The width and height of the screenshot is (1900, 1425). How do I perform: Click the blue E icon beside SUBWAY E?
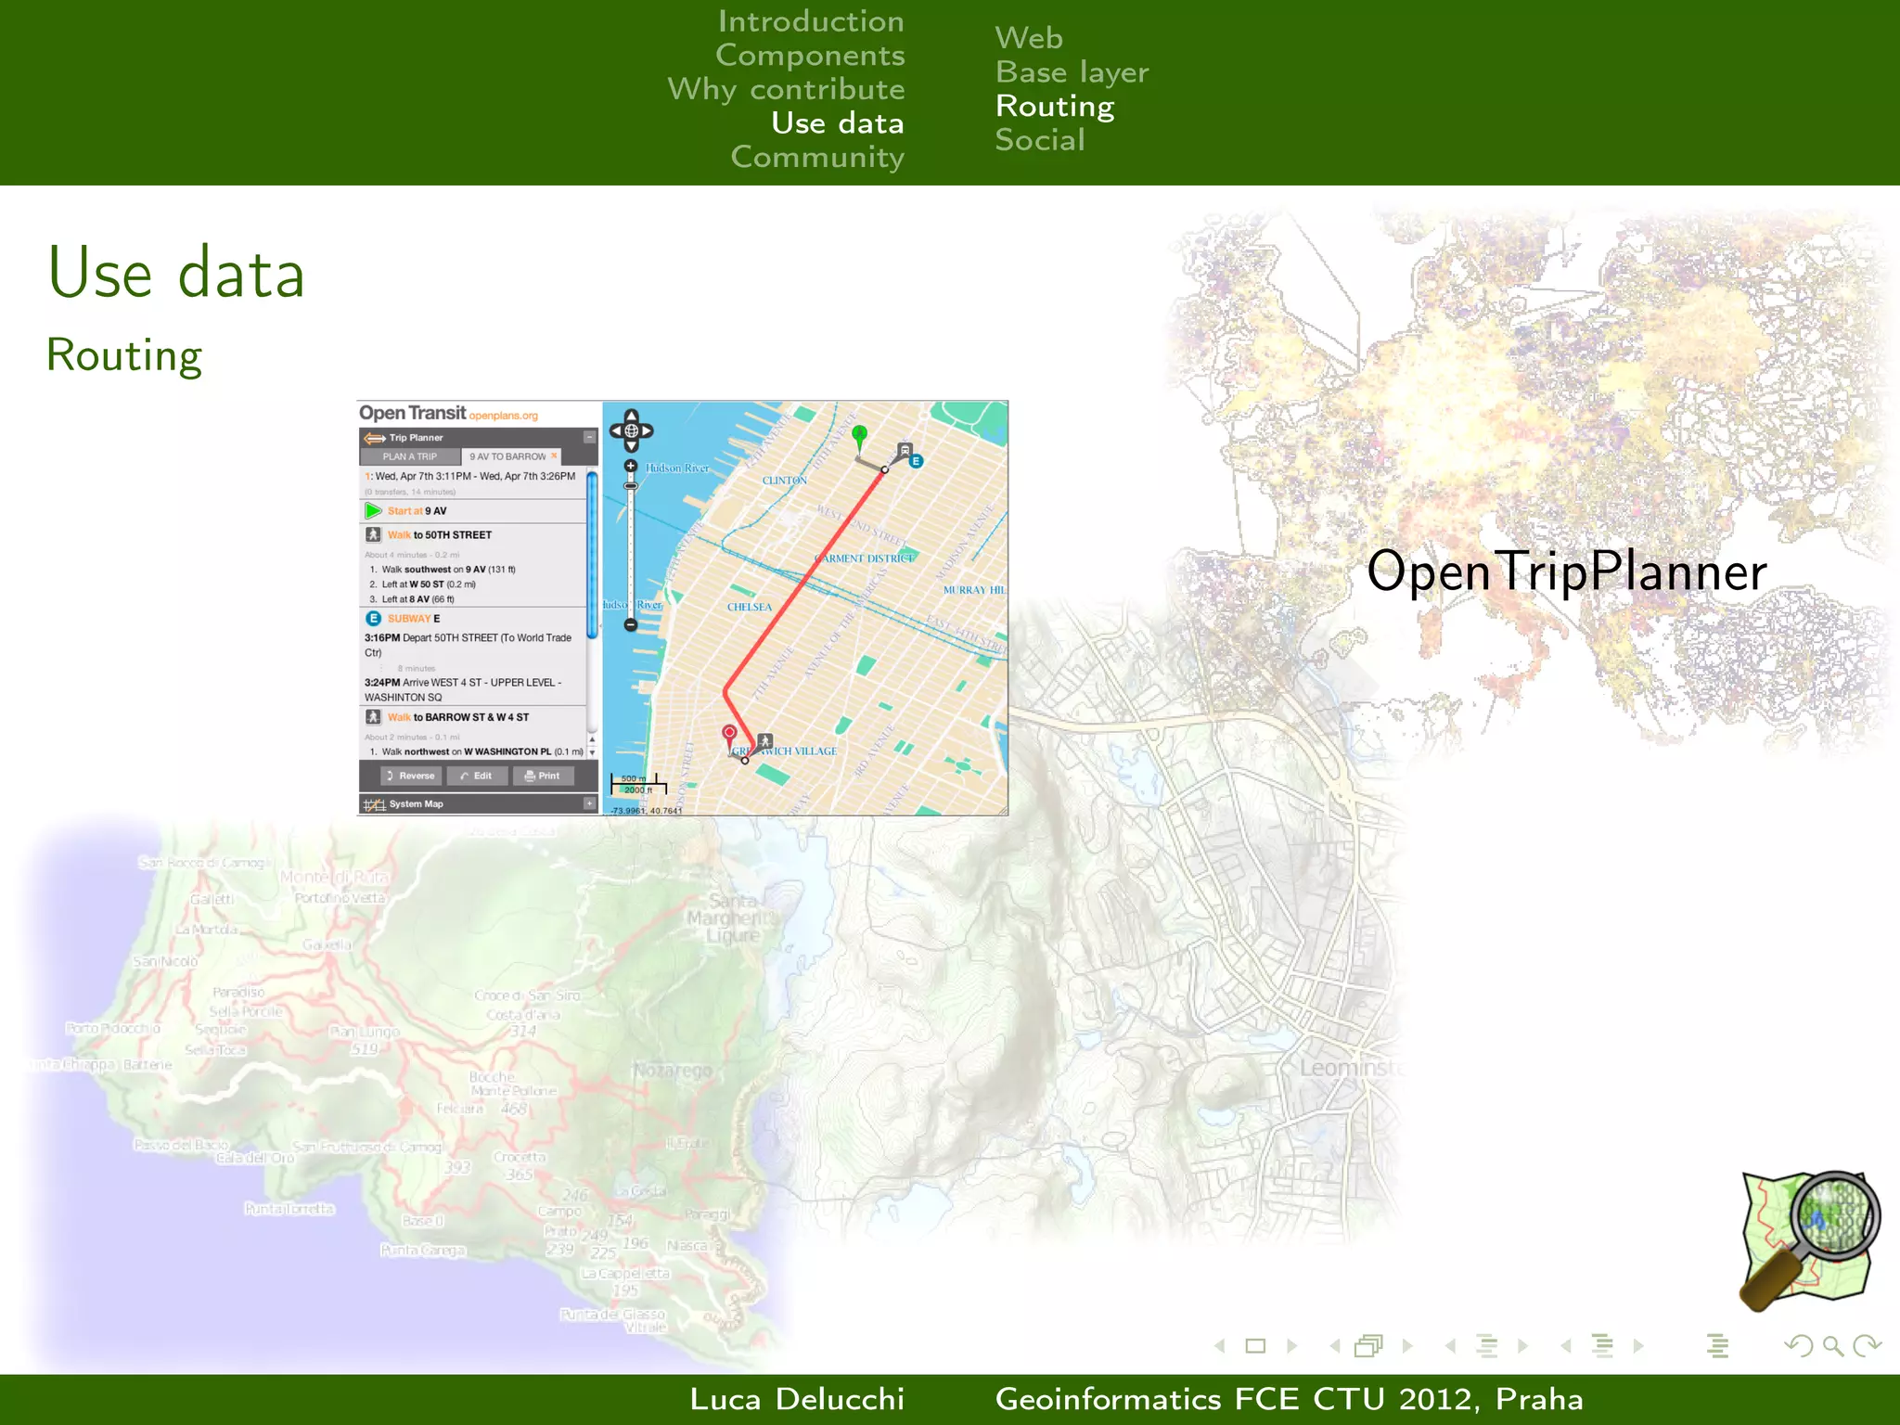pos(373,618)
